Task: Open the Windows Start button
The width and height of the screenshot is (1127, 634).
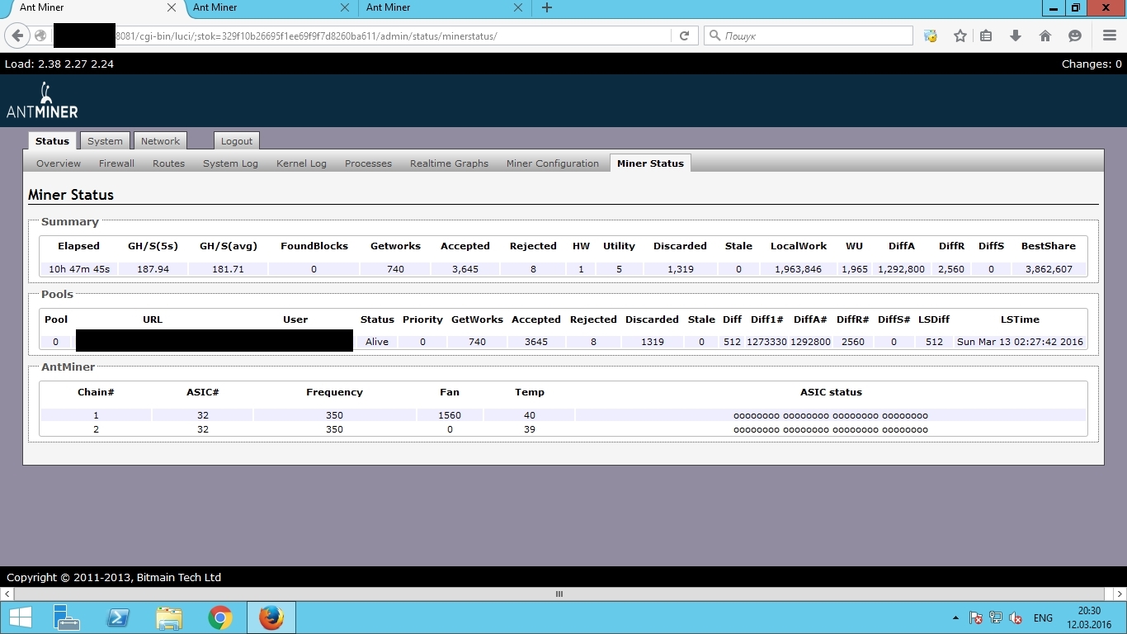Action: coord(20,617)
